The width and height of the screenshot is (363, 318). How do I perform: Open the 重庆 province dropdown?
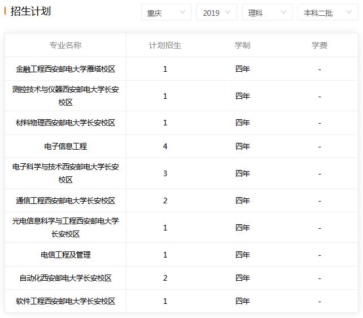tap(166, 12)
